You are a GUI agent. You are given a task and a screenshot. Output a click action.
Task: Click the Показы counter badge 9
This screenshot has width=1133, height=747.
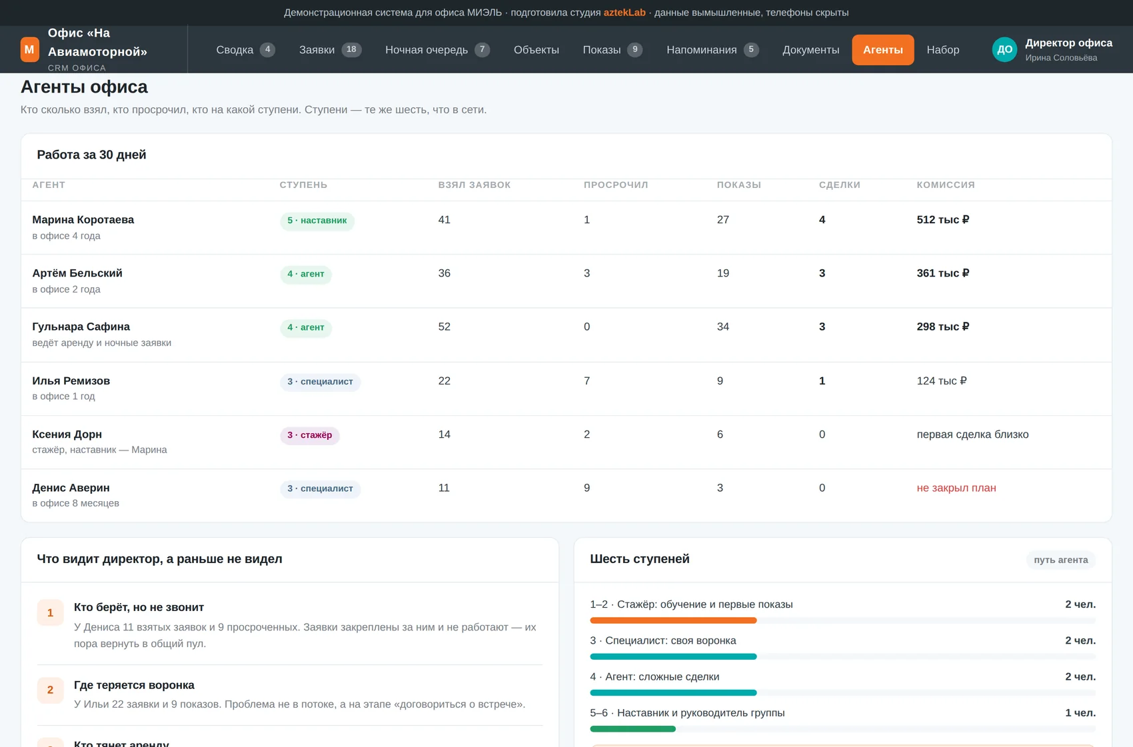point(634,49)
